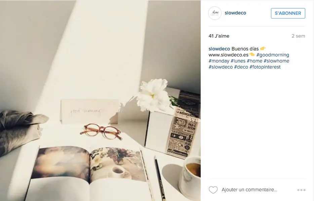The image size is (314, 201).
Task: Focus the 'Ajouter un commentaire' field
Action: [x=249, y=190]
